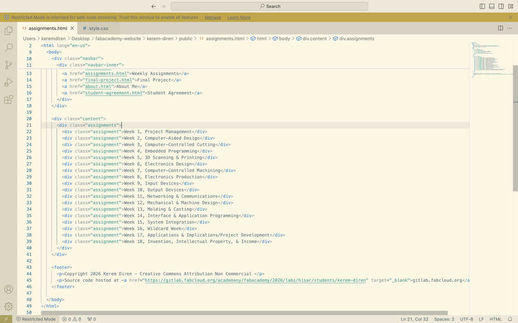Open the Run and Debug view
The height and width of the screenshot is (323, 518).
point(9,82)
